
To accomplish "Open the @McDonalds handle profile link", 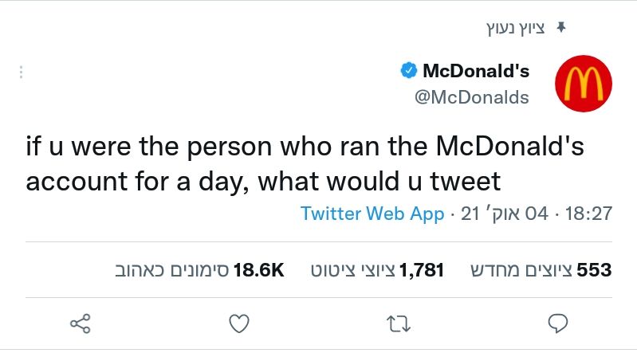I will pyautogui.click(x=472, y=97).
